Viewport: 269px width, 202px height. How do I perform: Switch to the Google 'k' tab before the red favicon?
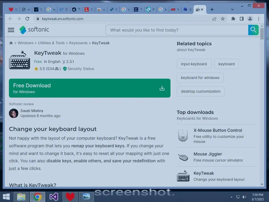[163, 9]
